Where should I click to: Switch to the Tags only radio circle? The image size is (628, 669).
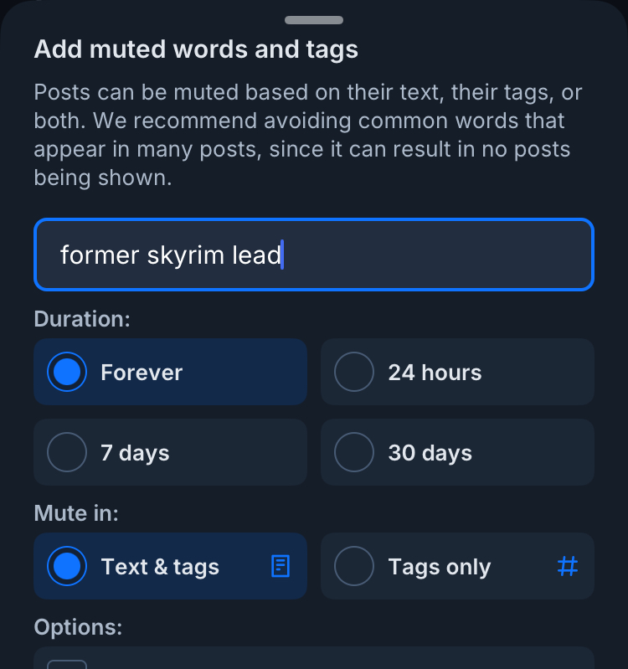(354, 567)
